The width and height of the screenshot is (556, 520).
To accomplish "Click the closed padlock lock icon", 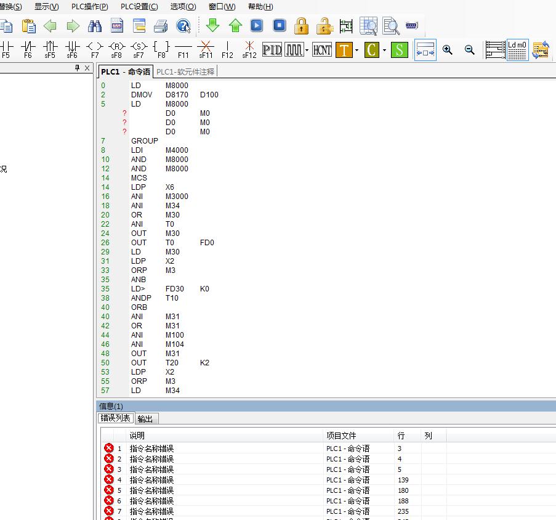I will (x=301, y=25).
